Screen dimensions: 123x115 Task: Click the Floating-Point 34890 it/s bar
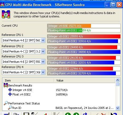(84, 52)
